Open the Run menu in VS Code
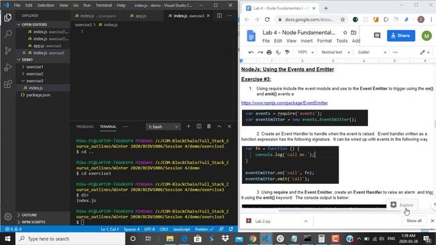Screen dimensions: 436x245 [87, 5]
